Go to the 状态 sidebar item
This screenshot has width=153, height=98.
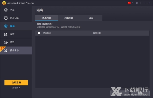point(16,10)
